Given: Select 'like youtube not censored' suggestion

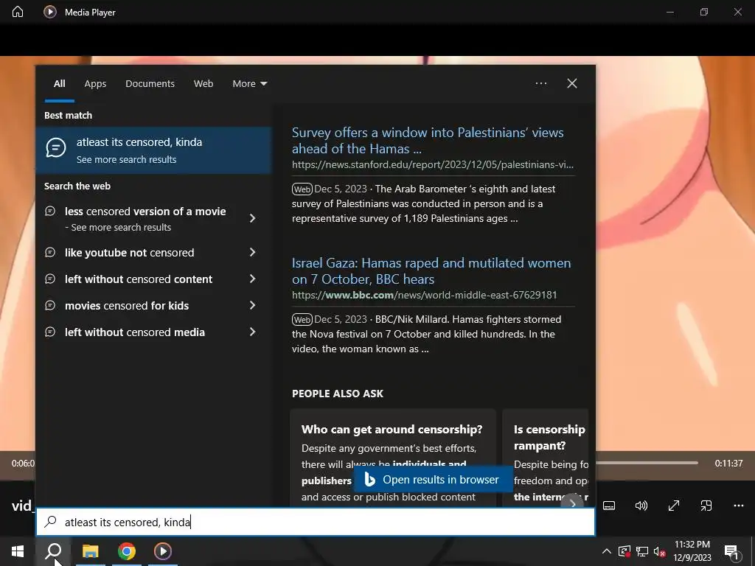Looking at the screenshot, I should [130, 253].
